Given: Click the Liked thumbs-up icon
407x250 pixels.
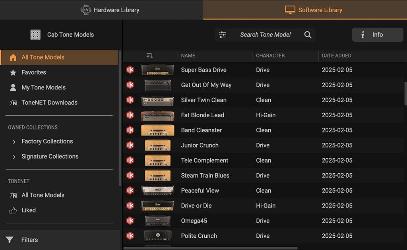Looking at the screenshot, I should tap(13, 210).
